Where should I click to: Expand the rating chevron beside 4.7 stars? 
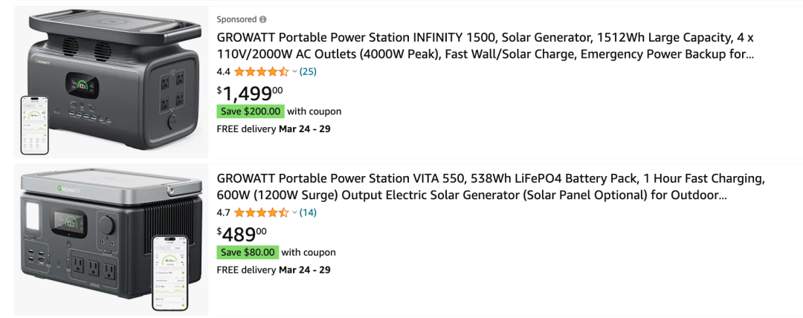(294, 212)
